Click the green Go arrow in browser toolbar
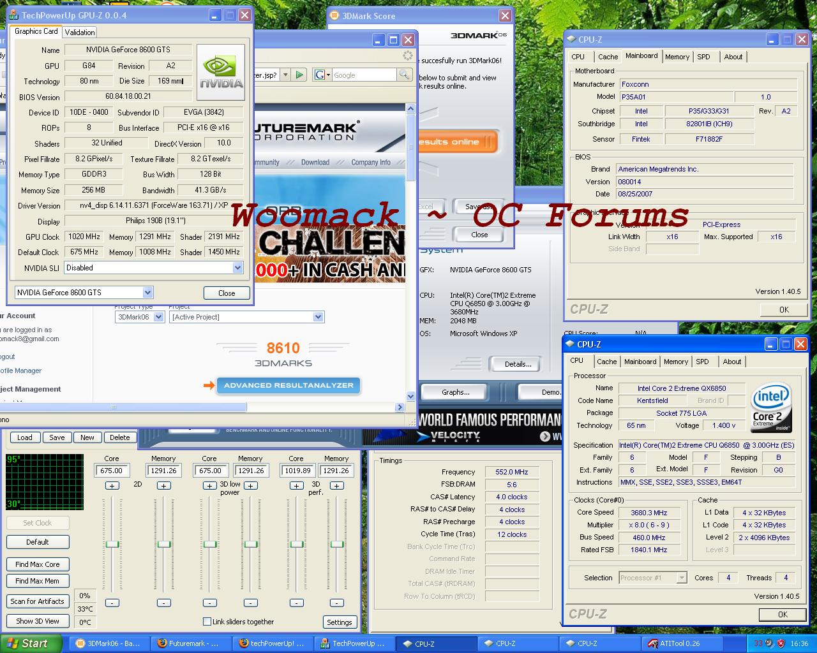The width and height of the screenshot is (817, 653). click(x=299, y=75)
